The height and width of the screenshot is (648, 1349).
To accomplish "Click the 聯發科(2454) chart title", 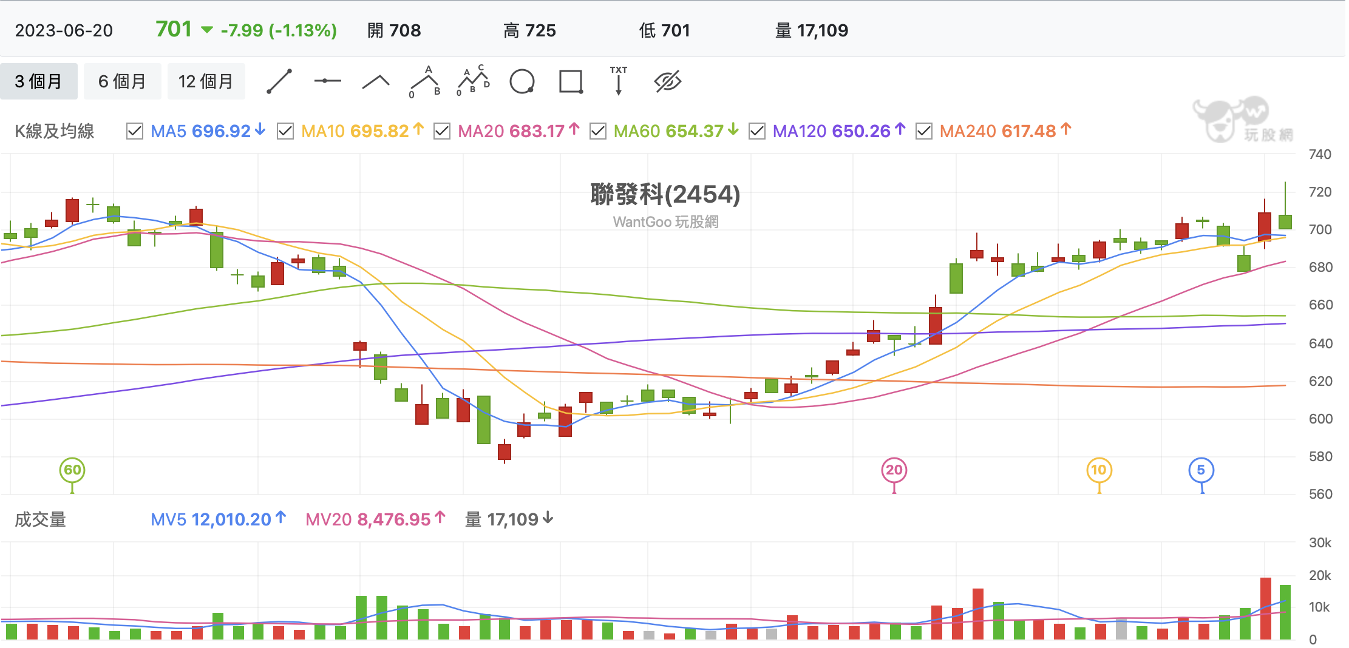I will pyautogui.click(x=665, y=194).
